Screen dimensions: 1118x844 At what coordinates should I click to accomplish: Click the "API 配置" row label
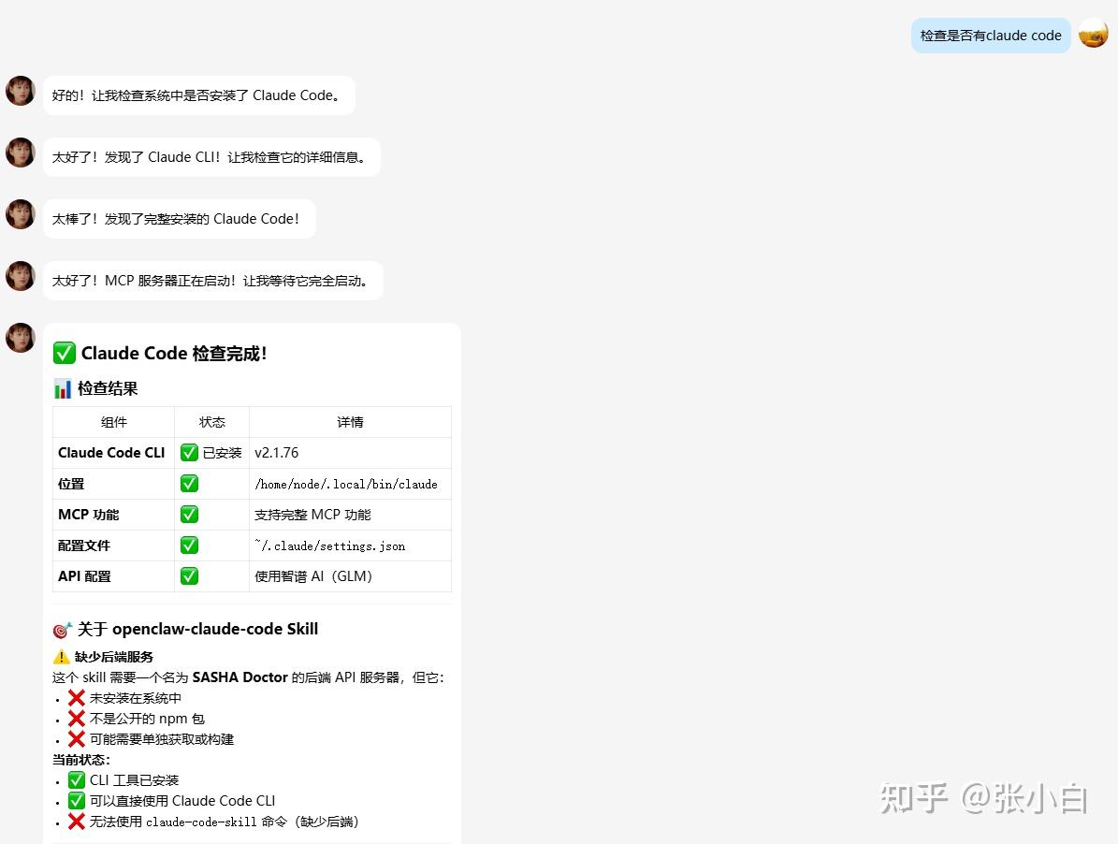(84, 576)
